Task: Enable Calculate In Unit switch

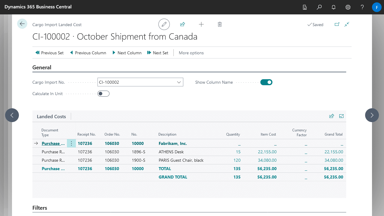Action: [103, 94]
